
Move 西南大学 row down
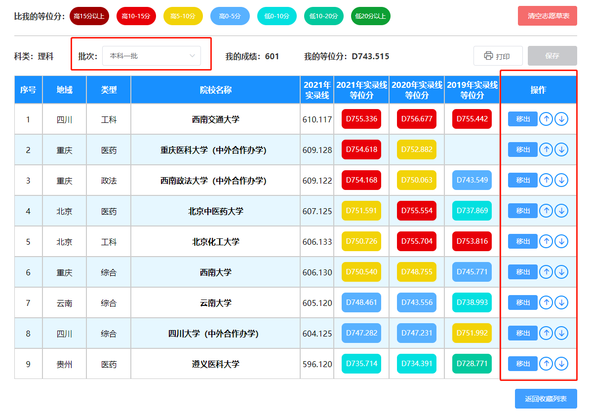tap(561, 272)
